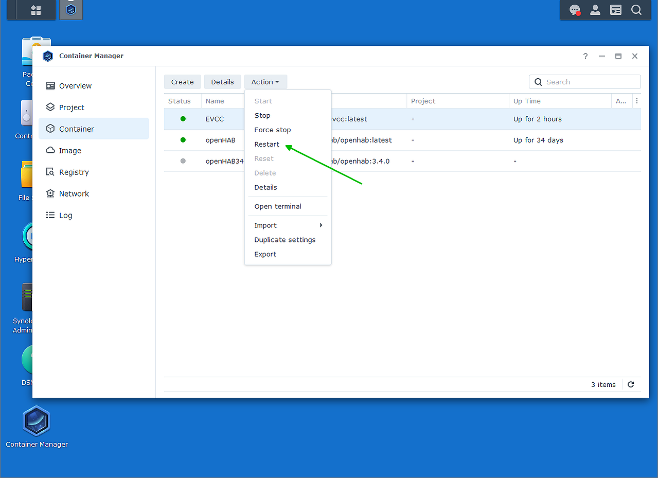Collapse the Action dropdown button

pos(265,82)
